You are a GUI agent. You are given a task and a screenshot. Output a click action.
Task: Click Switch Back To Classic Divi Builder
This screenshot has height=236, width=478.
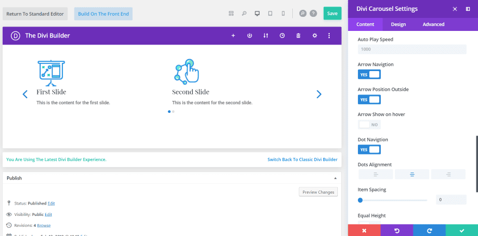click(x=303, y=160)
